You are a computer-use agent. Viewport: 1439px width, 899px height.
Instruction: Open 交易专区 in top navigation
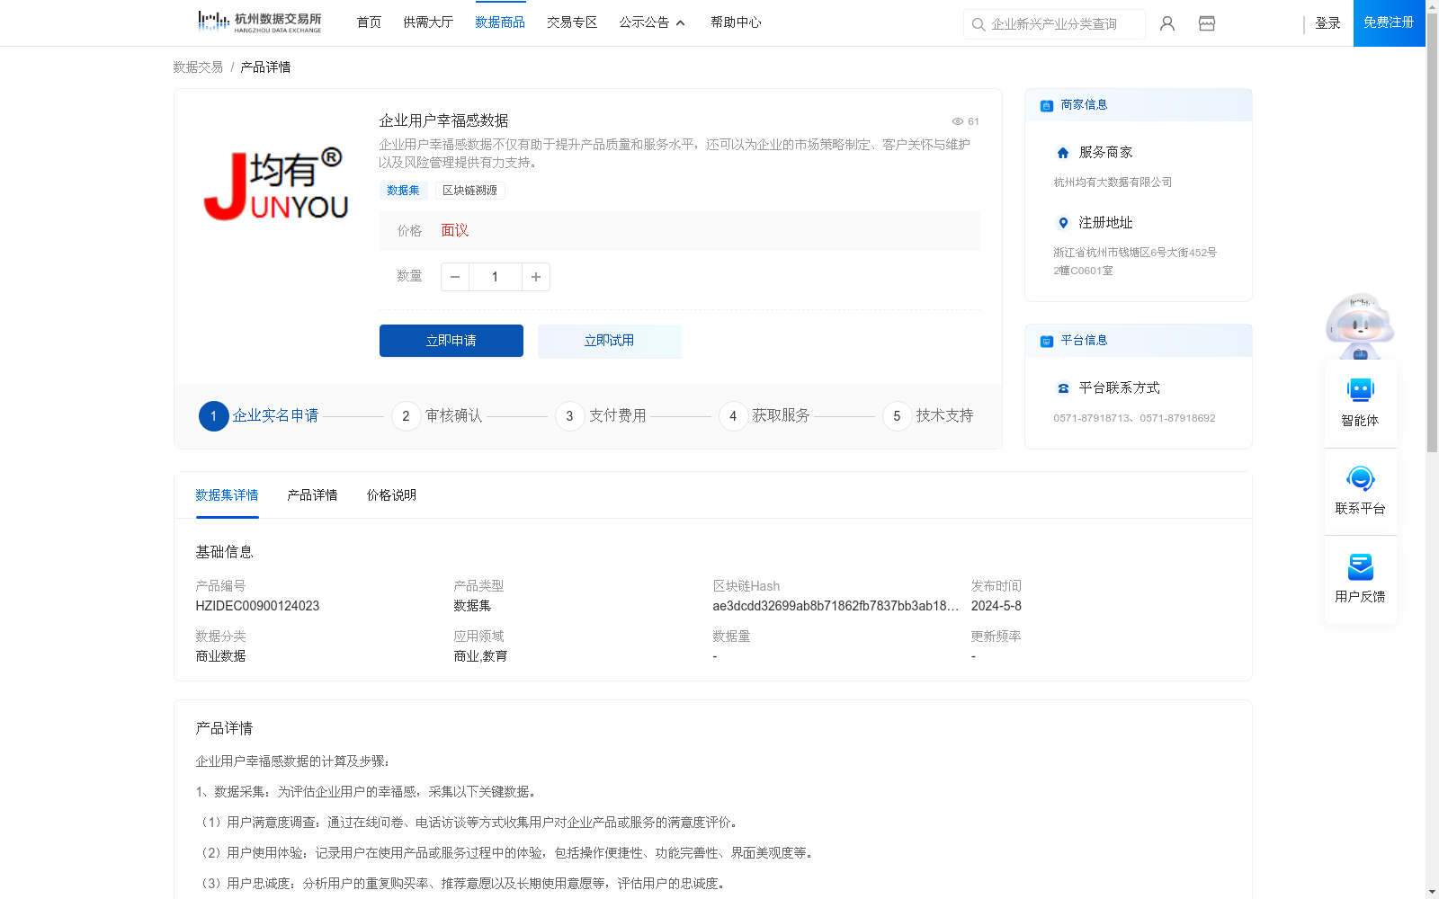point(572,22)
